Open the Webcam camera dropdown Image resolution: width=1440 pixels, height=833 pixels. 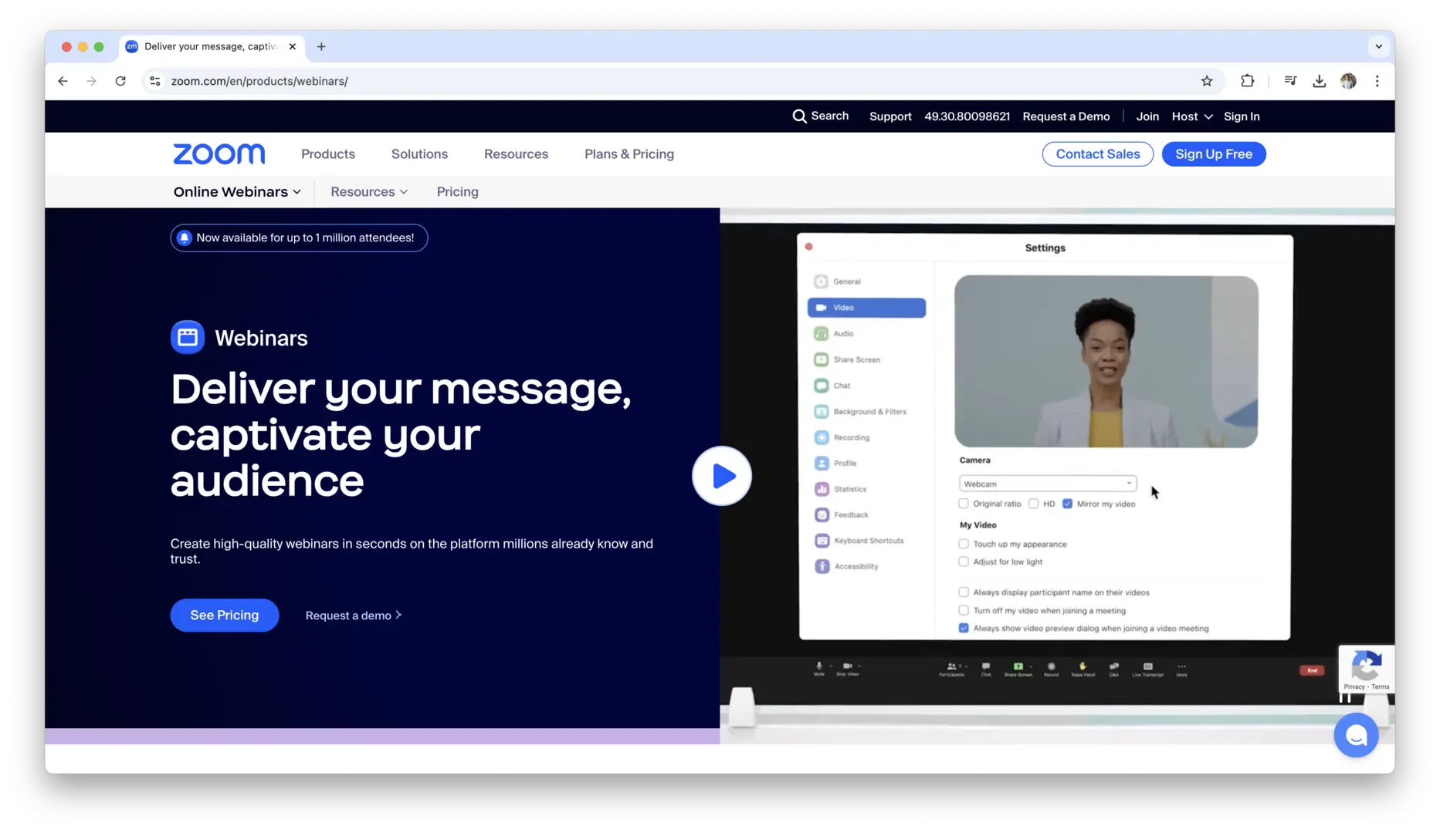[x=1048, y=484]
